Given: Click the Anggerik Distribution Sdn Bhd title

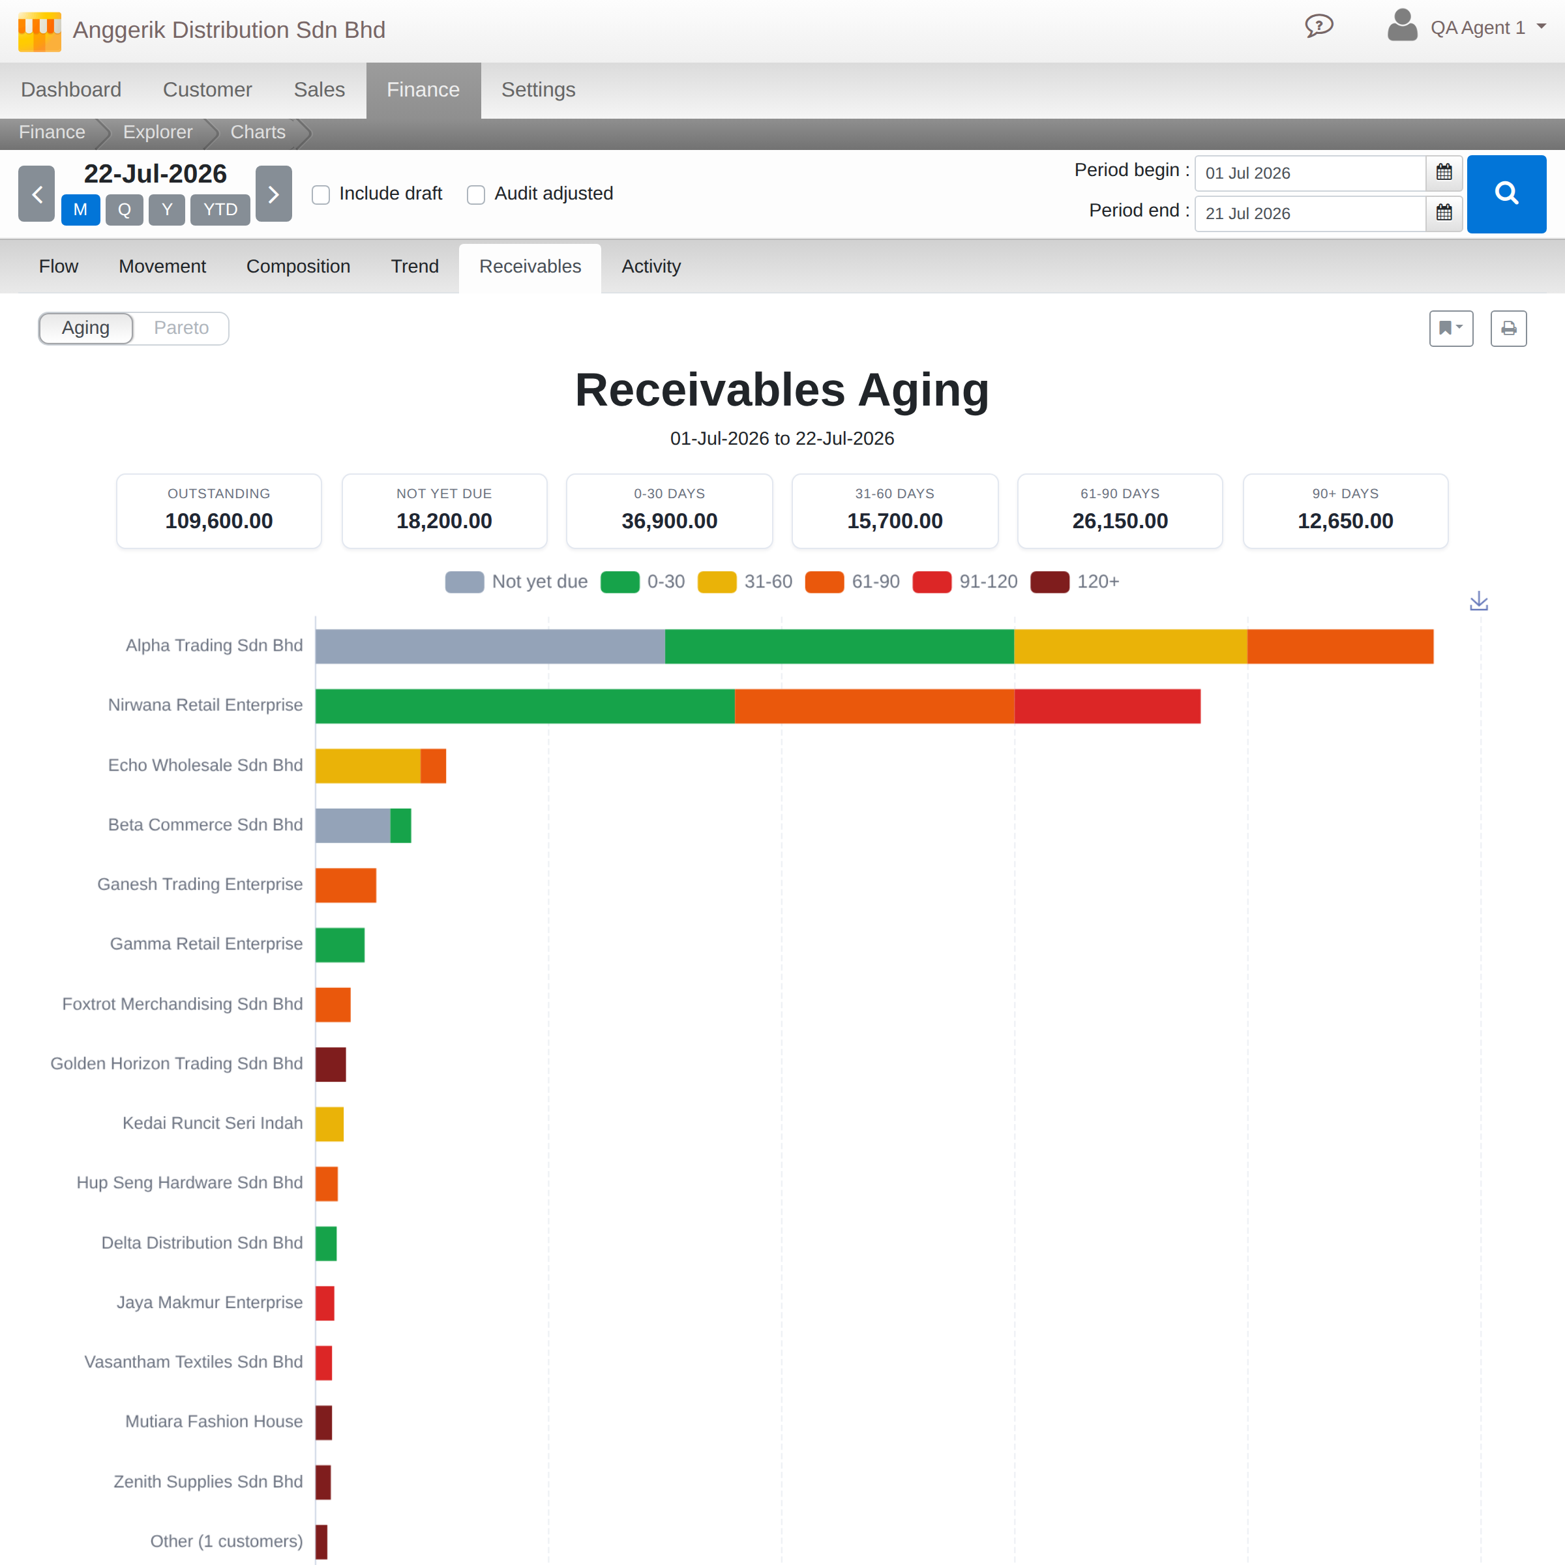Looking at the screenshot, I should pos(230,30).
